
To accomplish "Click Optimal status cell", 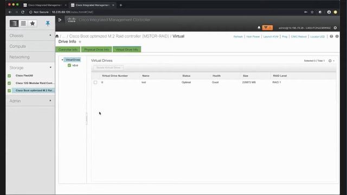I will pos(186,82).
